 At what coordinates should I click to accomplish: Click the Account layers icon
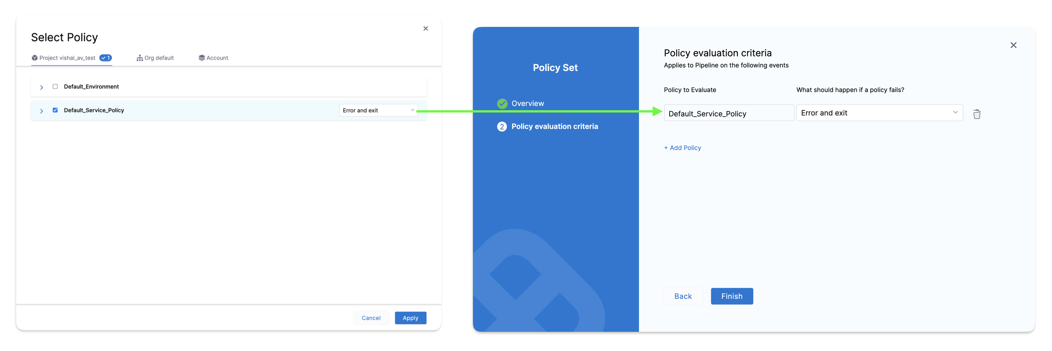coord(201,58)
